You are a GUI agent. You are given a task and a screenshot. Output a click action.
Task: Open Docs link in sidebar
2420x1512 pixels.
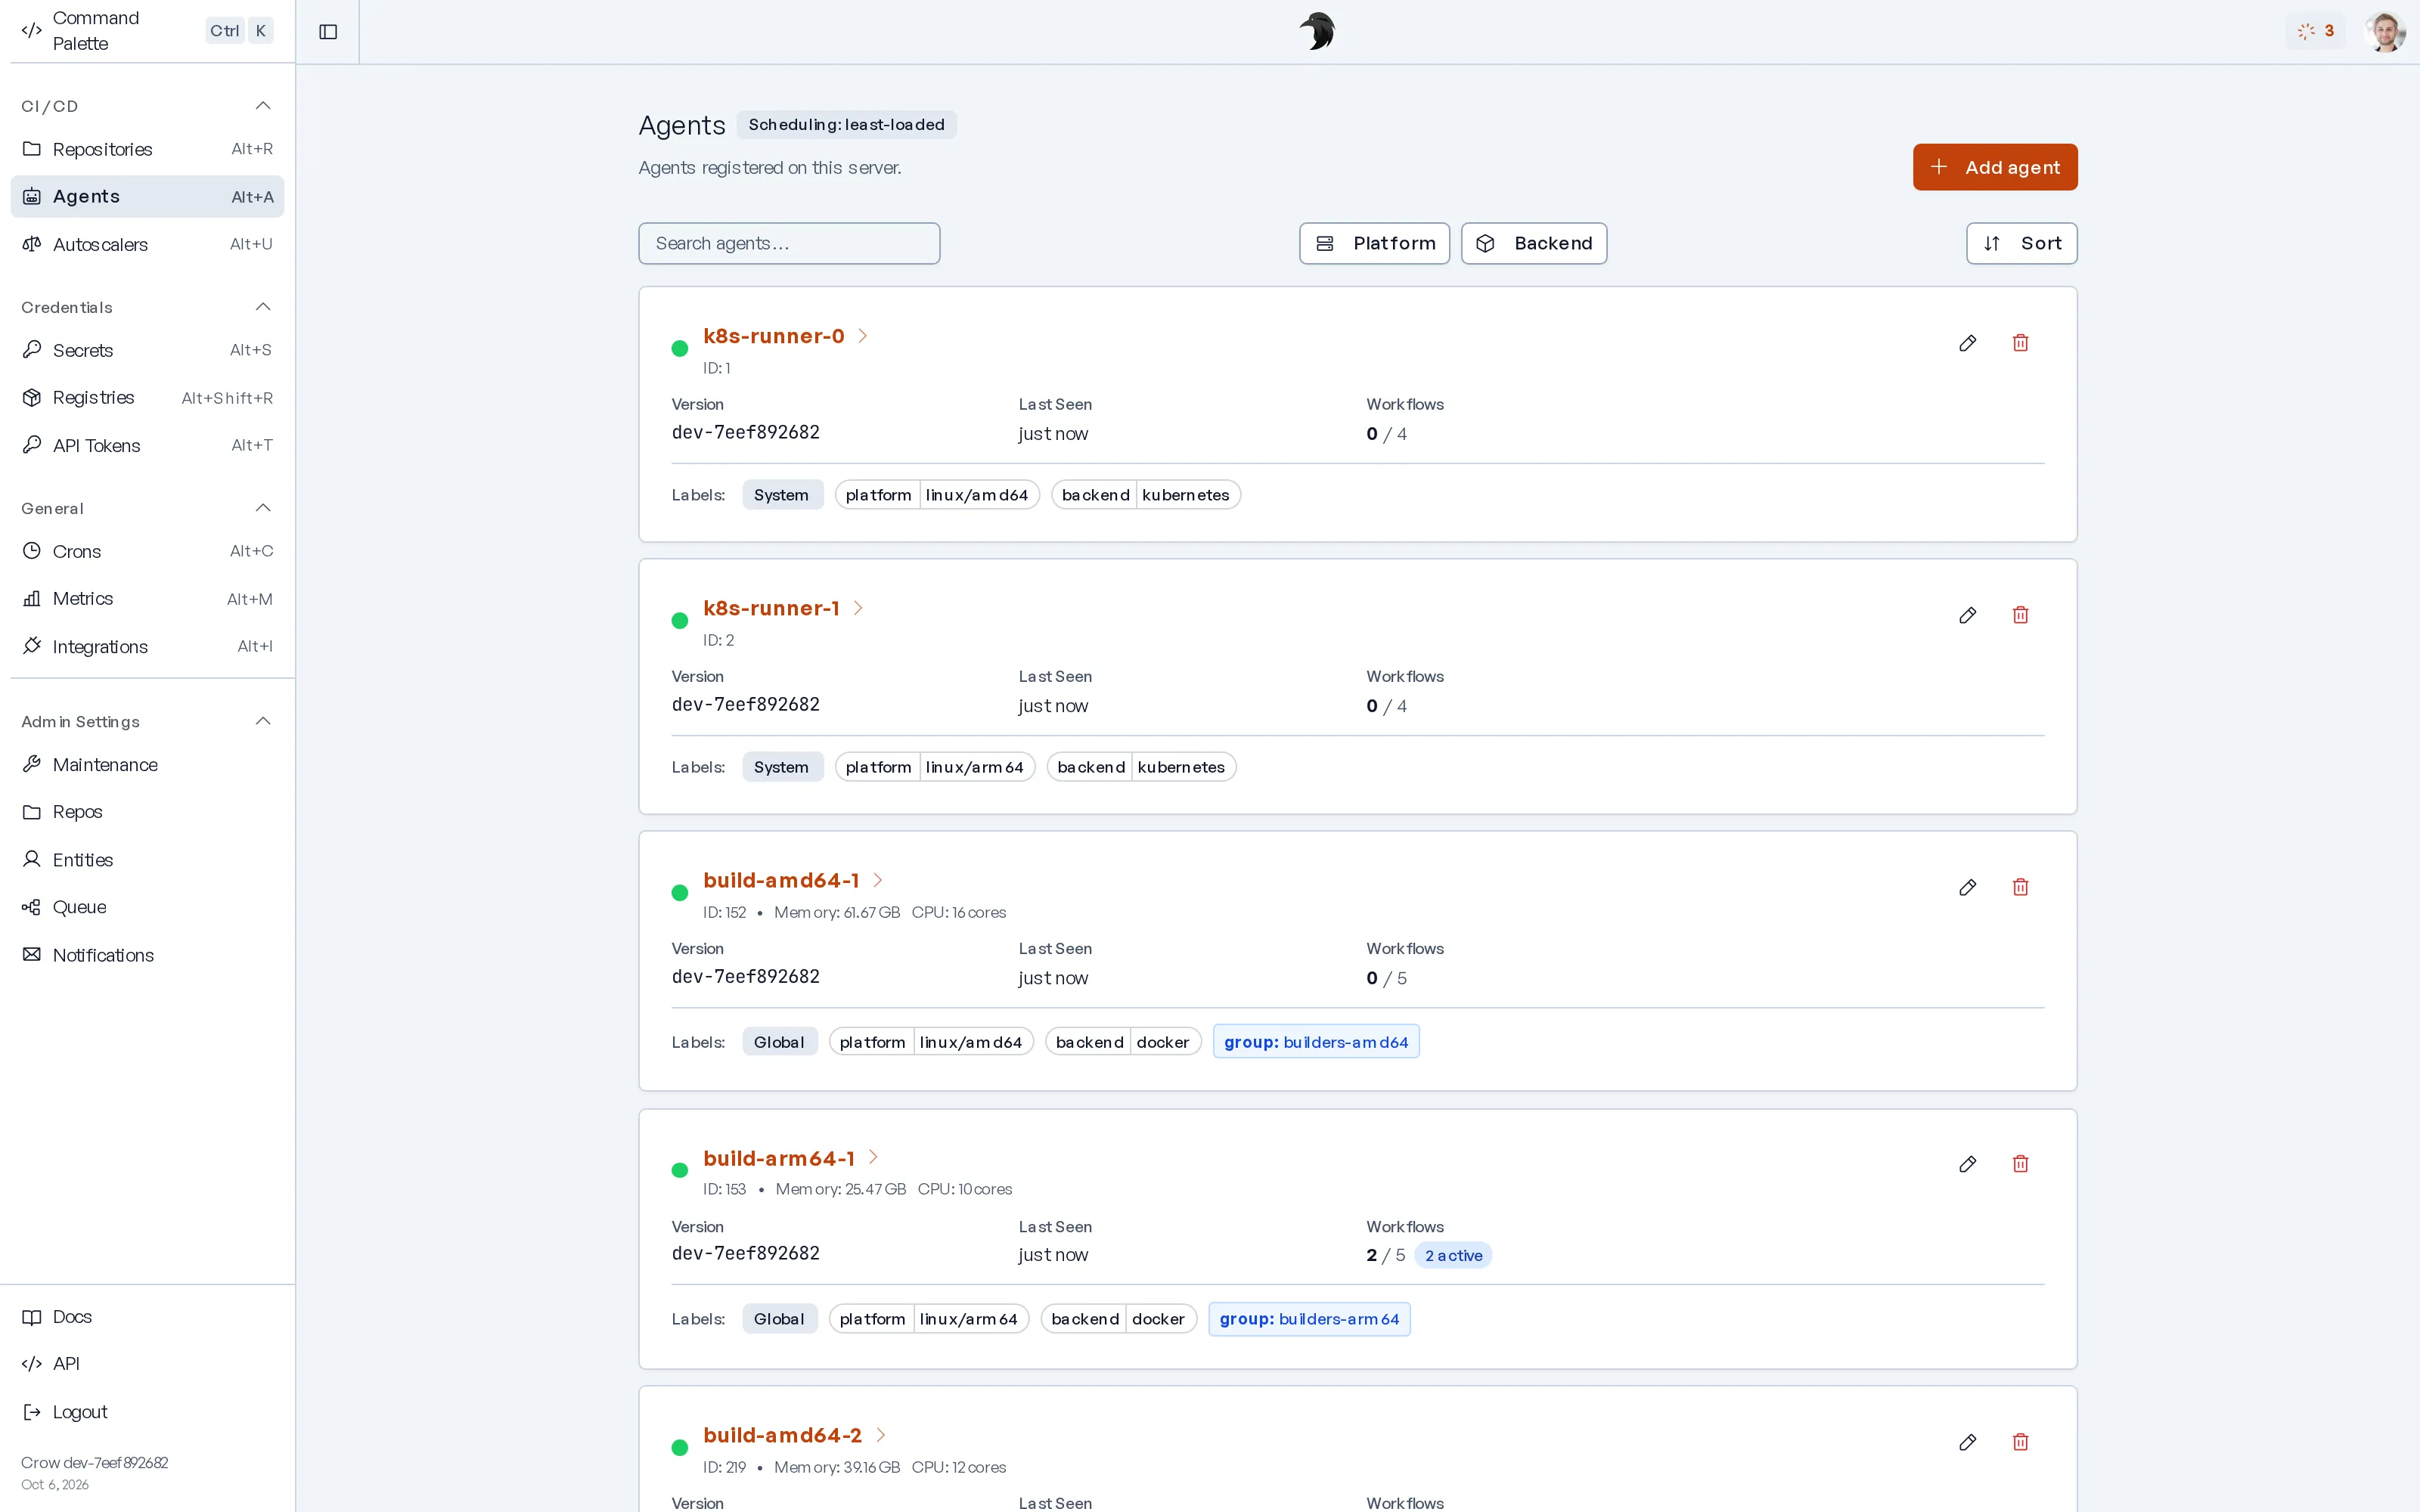point(147,1317)
